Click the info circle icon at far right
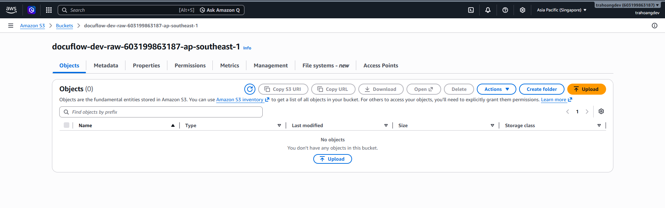The width and height of the screenshot is (665, 208). [x=655, y=26]
